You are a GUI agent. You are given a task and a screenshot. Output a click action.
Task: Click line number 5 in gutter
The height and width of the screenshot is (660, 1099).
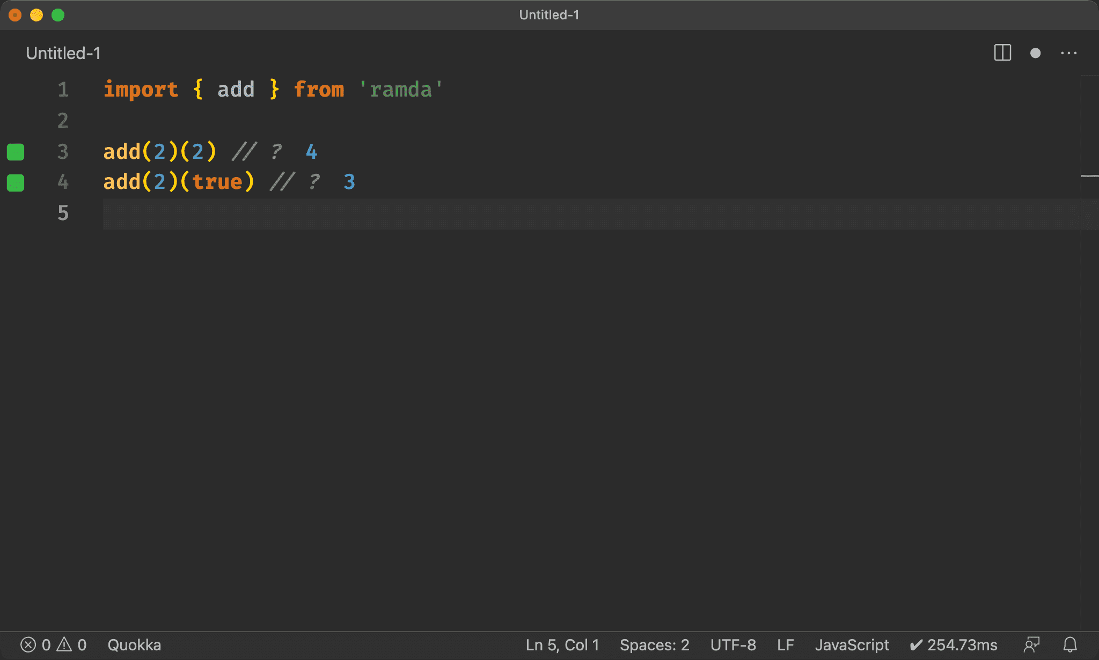(x=63, y=213)
